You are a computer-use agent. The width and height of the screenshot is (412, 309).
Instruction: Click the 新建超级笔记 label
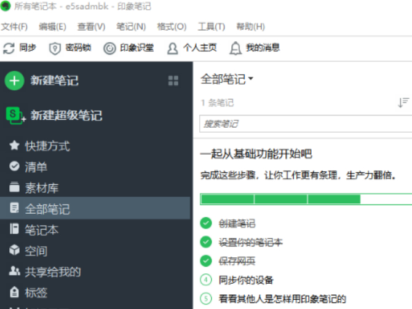click(x=66, y=115)
